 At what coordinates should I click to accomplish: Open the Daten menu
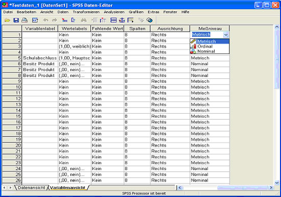(63, 12)
